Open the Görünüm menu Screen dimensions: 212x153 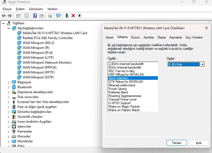[36, 9]
